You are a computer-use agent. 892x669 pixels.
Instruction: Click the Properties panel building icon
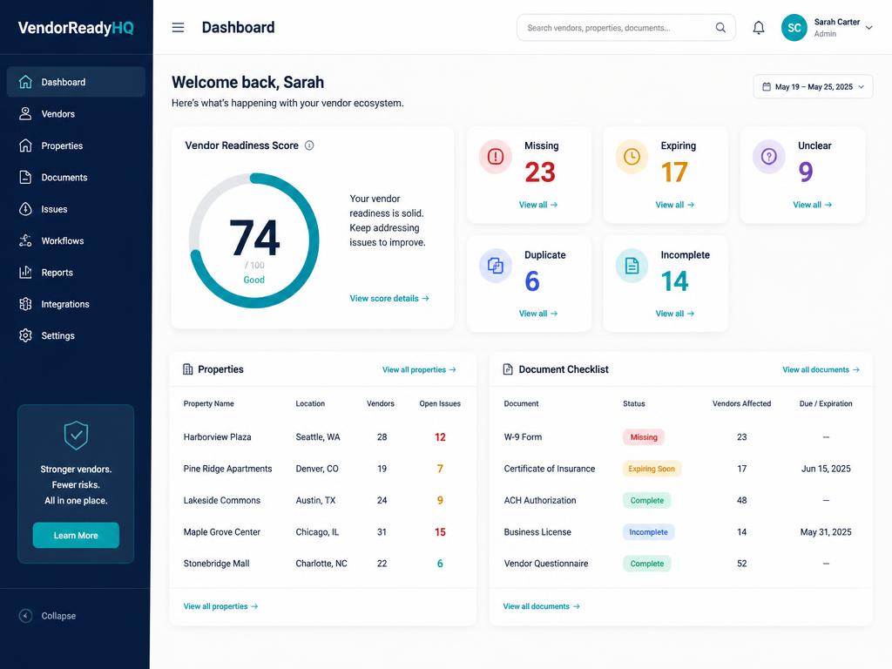188,369
